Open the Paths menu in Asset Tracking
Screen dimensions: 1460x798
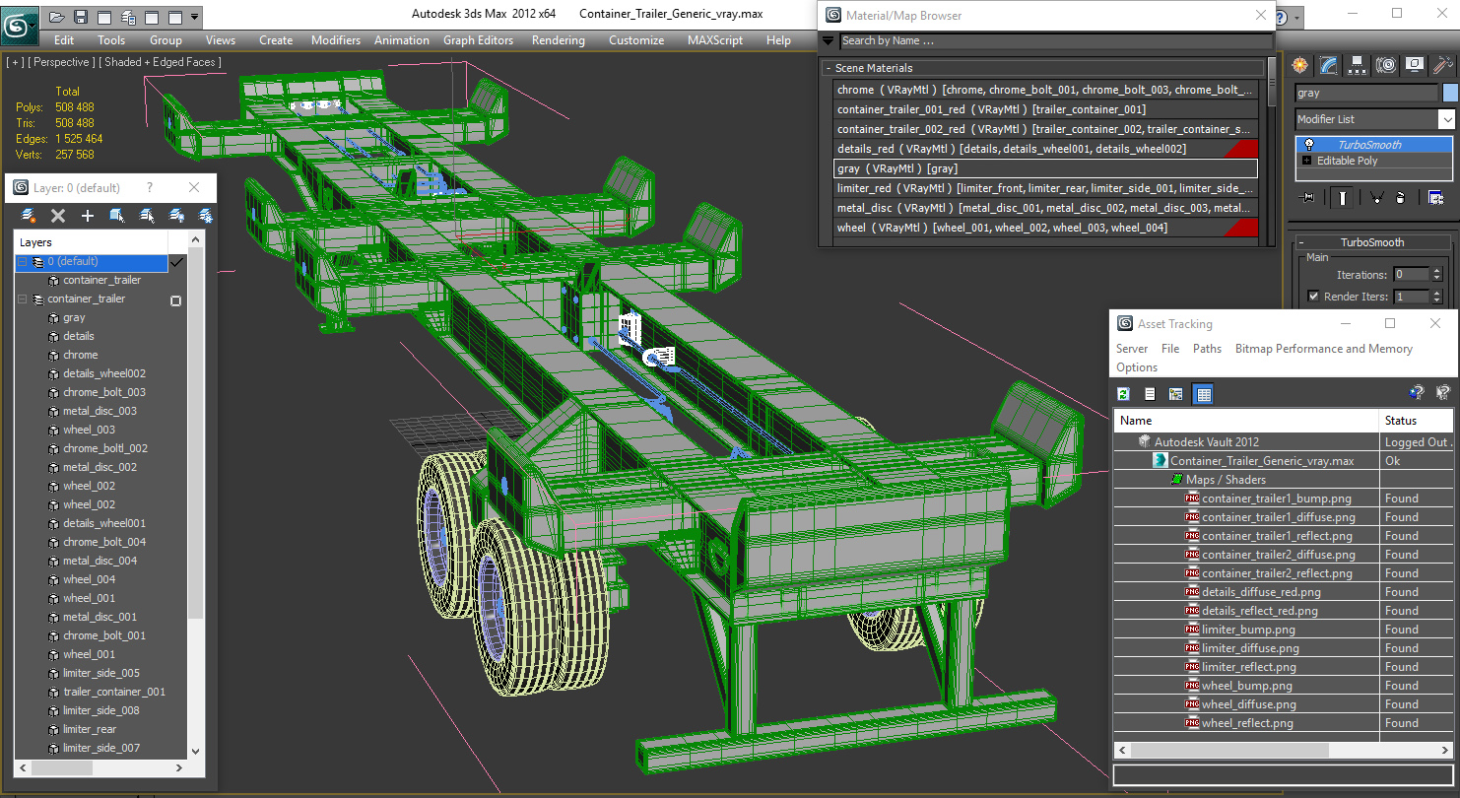tap(1207, 349)
